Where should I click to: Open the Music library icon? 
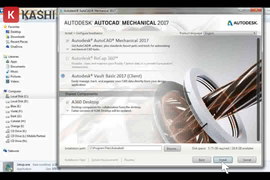click(8, 72)
